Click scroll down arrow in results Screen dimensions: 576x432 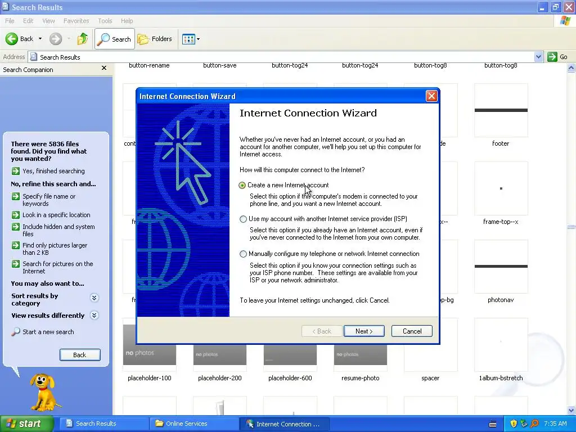(571, 410)
